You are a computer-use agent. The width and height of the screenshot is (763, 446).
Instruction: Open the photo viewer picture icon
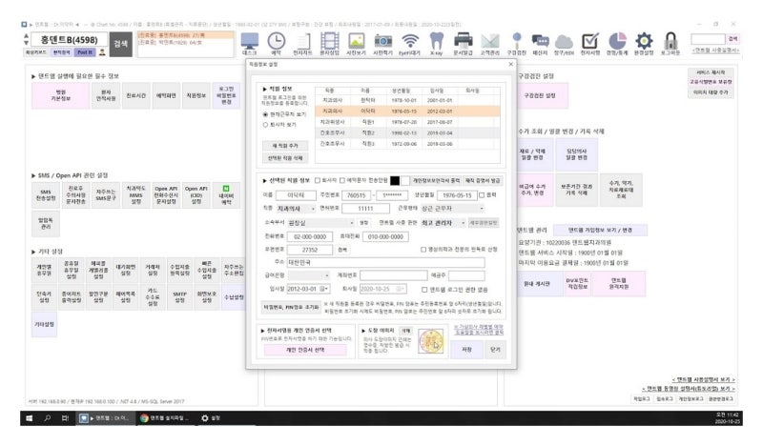(x=356, y=43)
